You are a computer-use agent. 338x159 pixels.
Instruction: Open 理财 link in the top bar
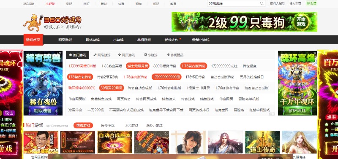click(x=104, y=4)
